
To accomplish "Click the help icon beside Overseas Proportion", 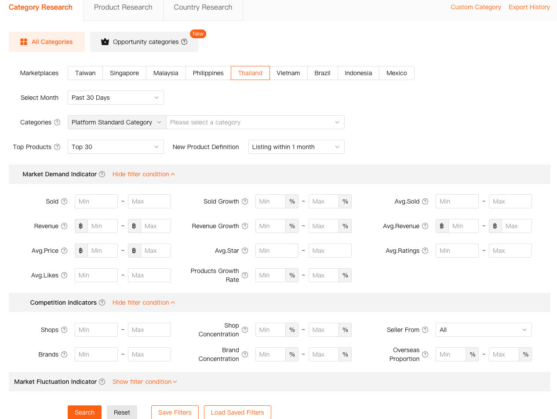I will [x=425, y=354].
